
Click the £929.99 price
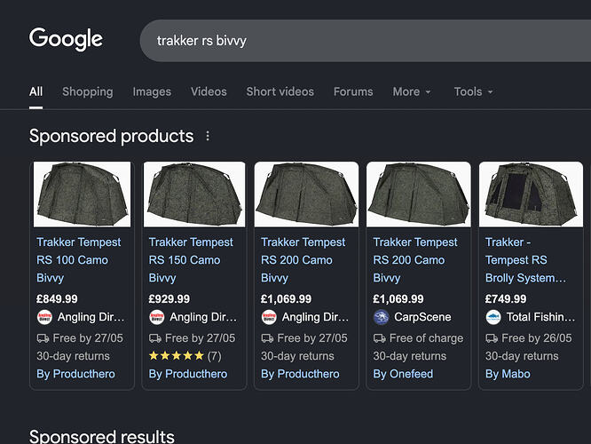[x=169, y=298]
